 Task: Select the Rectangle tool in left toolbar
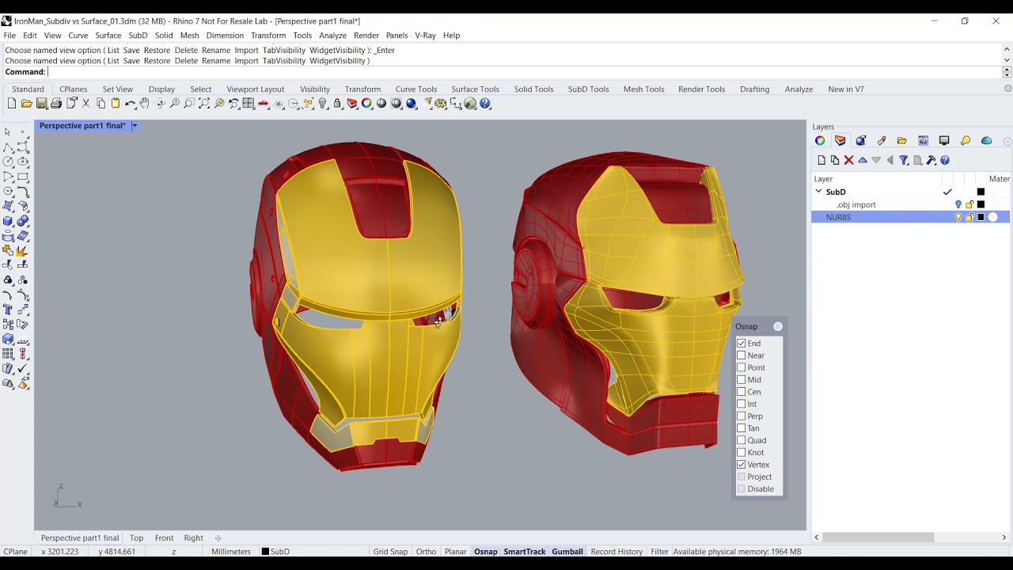pos(23,177)
